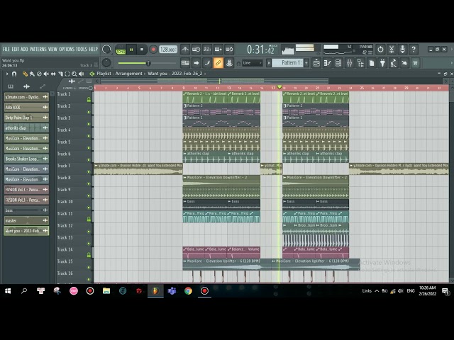Open the VIEW menu

(x=52, y=49)
